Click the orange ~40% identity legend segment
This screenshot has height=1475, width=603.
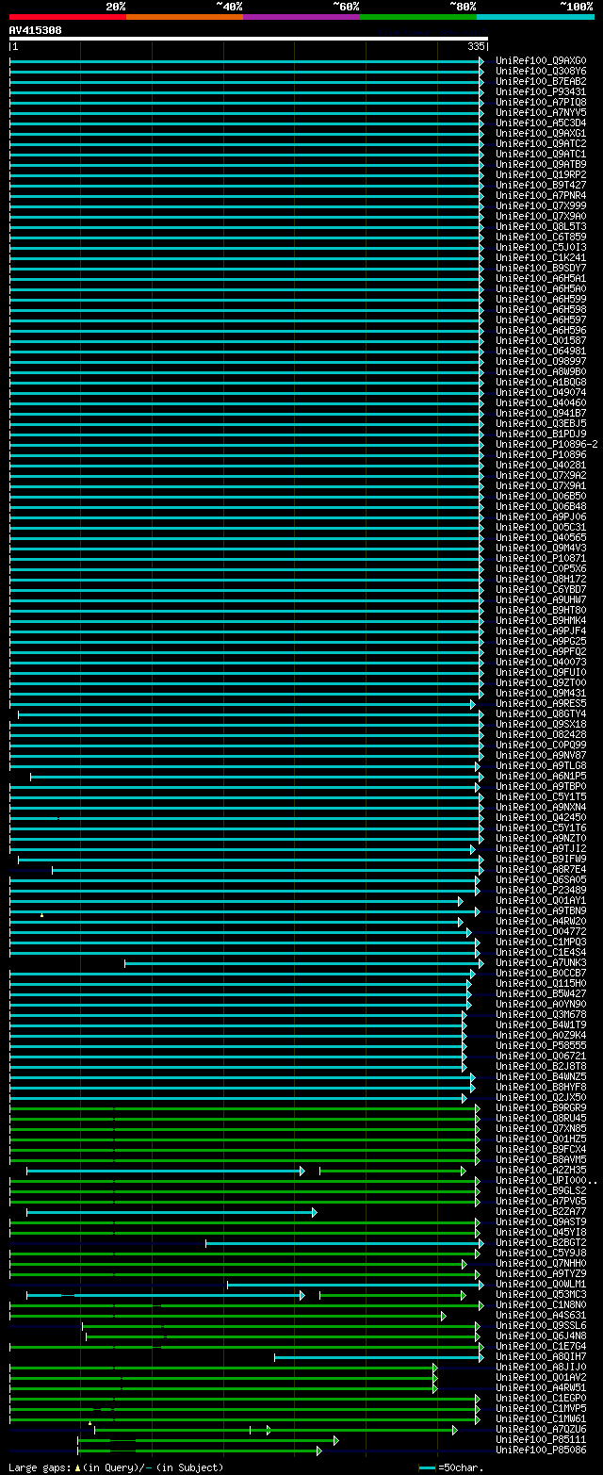click(185, 16)
